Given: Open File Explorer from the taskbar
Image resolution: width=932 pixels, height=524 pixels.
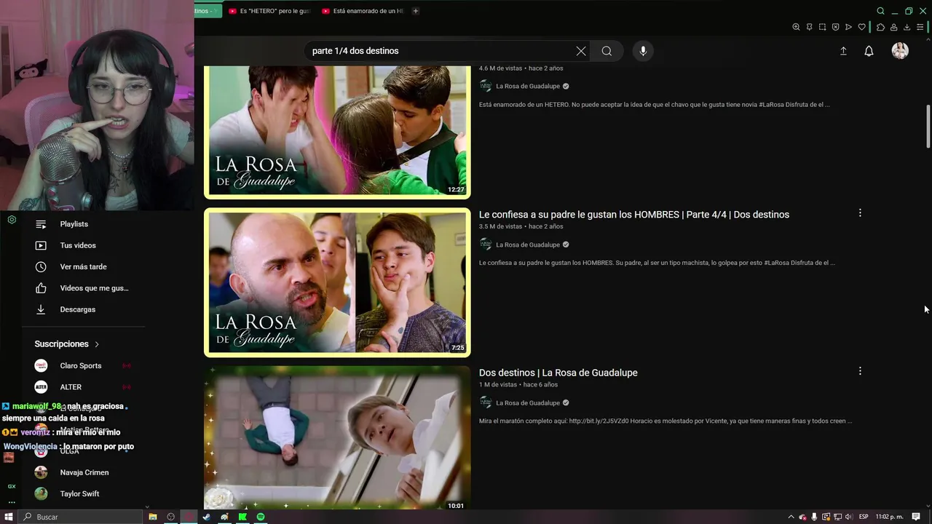Looking at the screenshot, I should (x=153, y=517).
